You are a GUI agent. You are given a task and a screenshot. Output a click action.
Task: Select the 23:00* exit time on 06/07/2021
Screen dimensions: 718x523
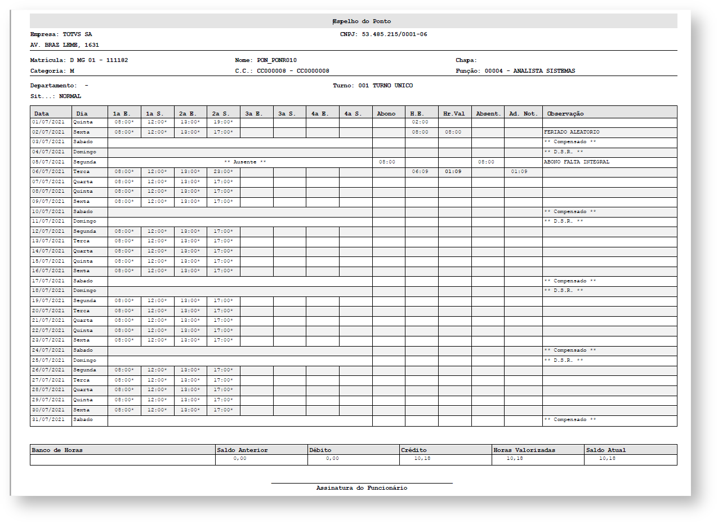(223, 172)
